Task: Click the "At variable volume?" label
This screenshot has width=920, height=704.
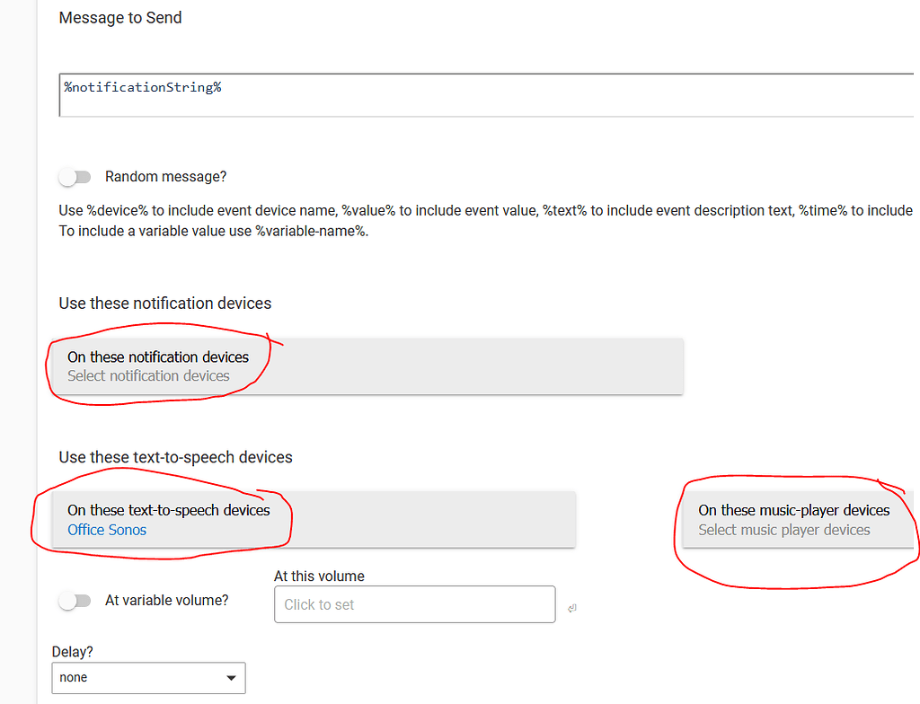Action: tap(165, 600)
